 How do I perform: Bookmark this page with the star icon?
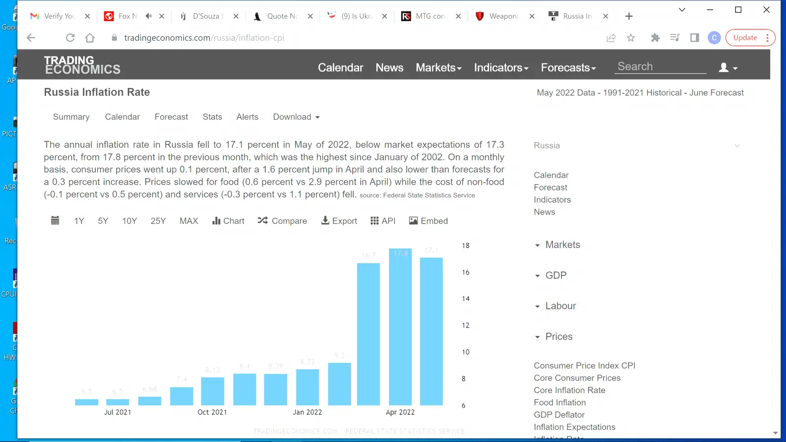point(631,38)
